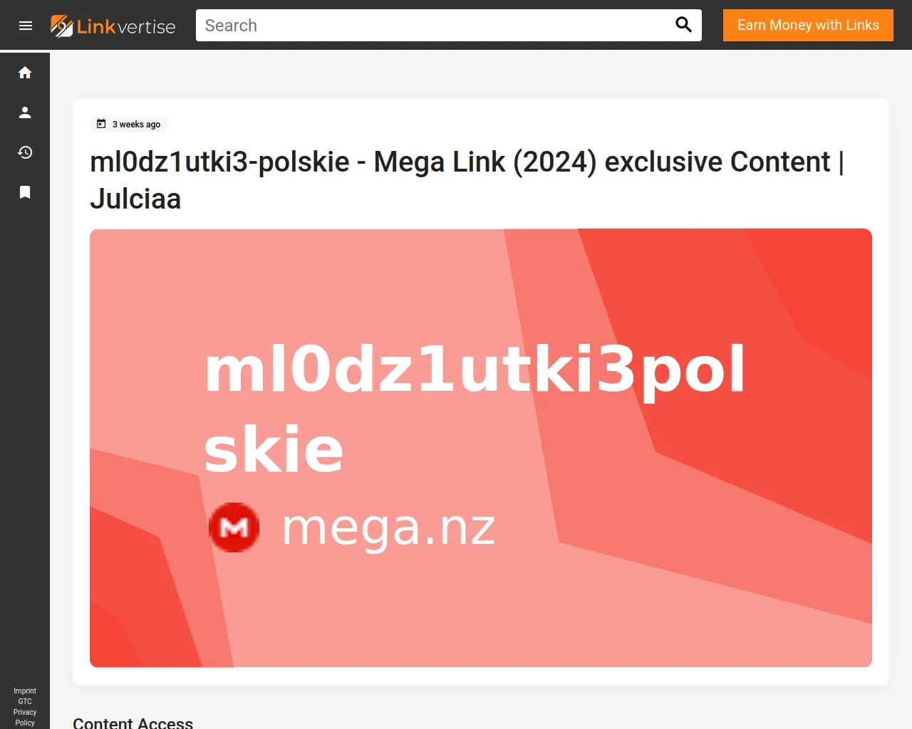Screen dimensions: 912x729
Task: Click the Linkvertise logo
Action: pyautogui.click(x=113, y=26)
